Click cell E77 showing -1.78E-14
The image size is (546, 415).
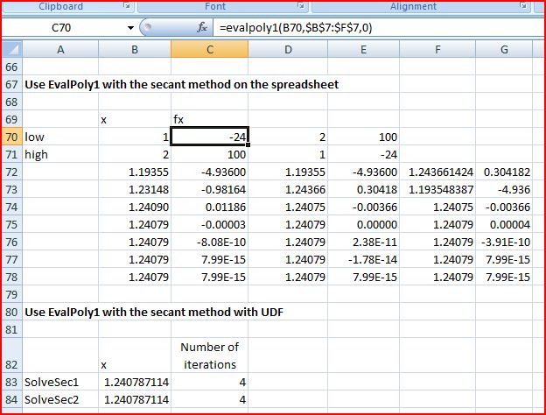tap(363, 259)
